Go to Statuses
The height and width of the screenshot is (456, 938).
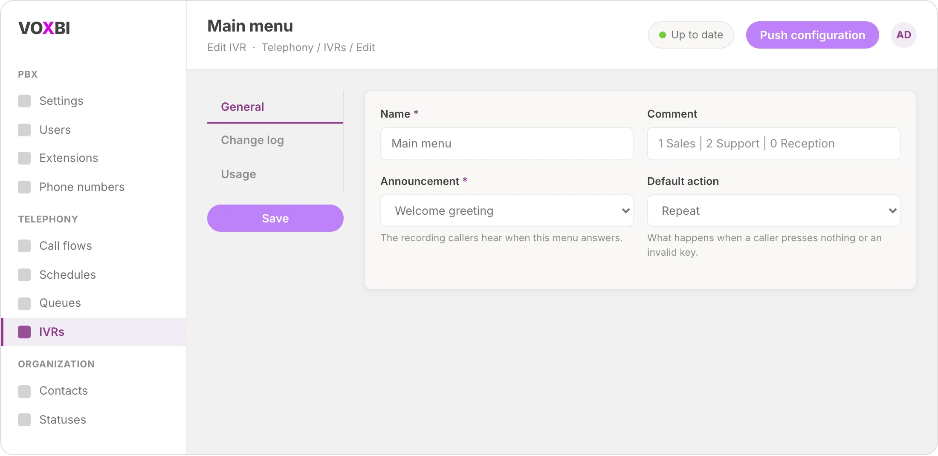point(93,420)
